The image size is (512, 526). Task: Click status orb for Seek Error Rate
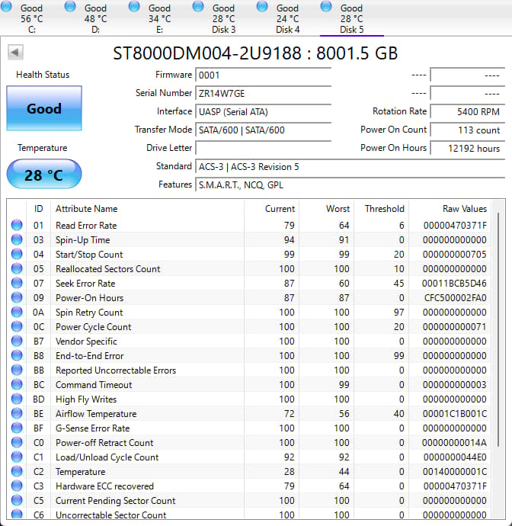[x=17, y=283]
